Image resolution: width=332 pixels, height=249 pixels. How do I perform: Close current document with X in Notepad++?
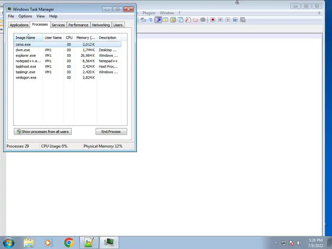[x=319, y=13]
